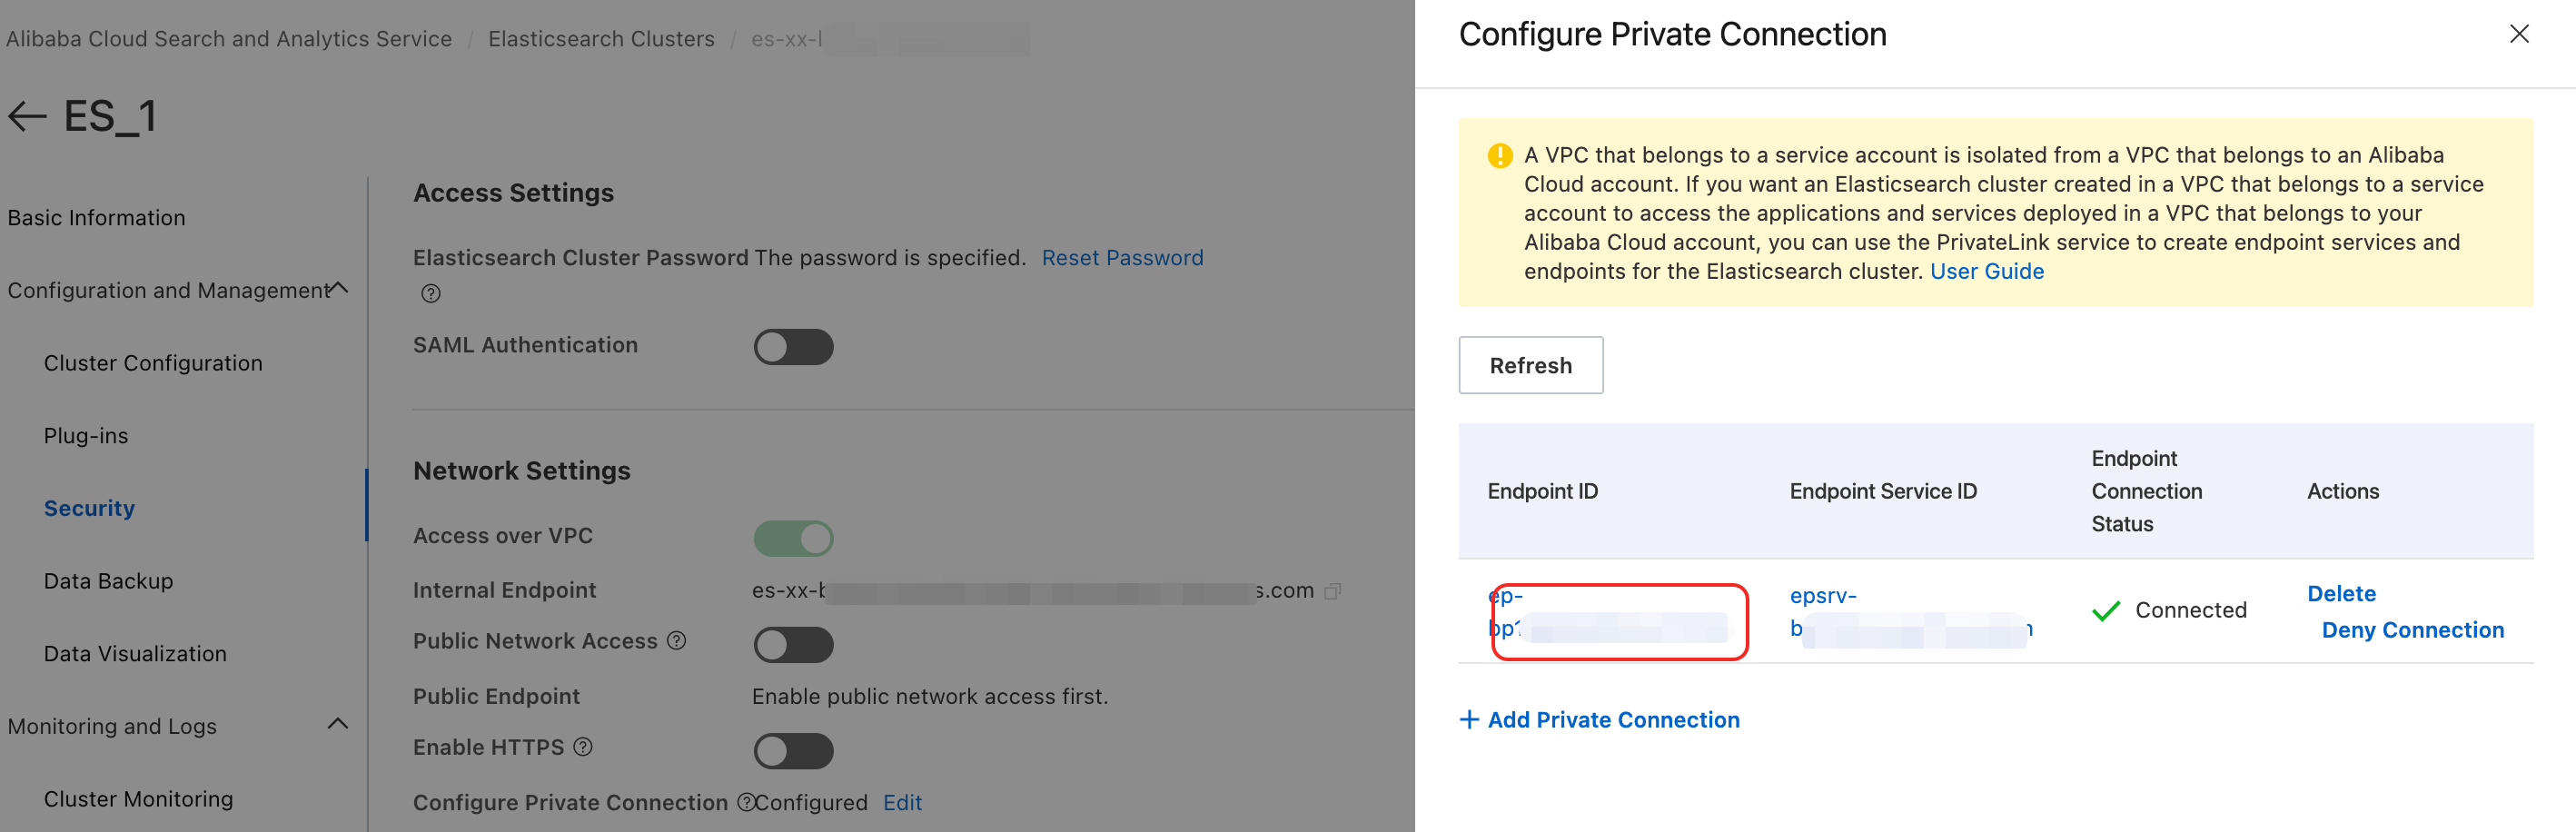Close the Configure Private Connection panel
The height and width of the screenshot is (832, 2576).
point(2518,35)
